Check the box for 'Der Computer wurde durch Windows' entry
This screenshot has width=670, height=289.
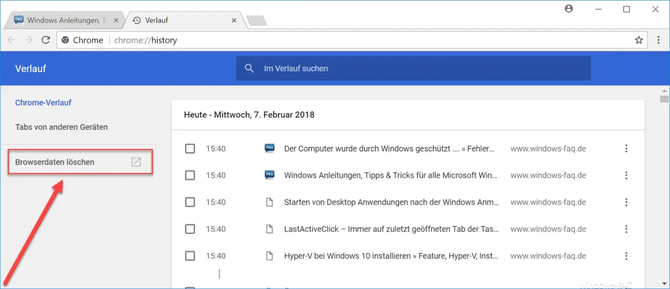point(190,149)
